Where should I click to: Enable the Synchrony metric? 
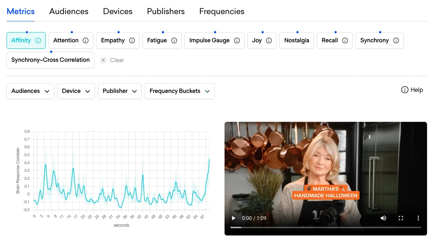click(374, 40)
